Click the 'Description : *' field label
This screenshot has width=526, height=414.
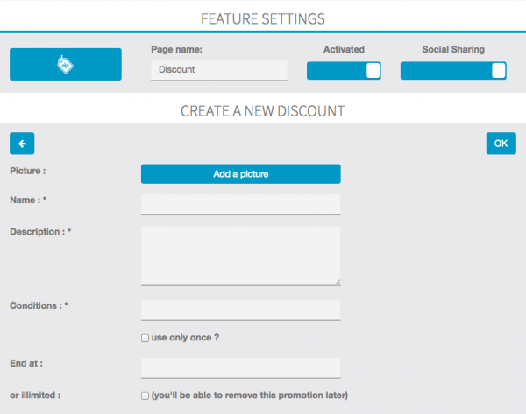click(x=40, y=232)
